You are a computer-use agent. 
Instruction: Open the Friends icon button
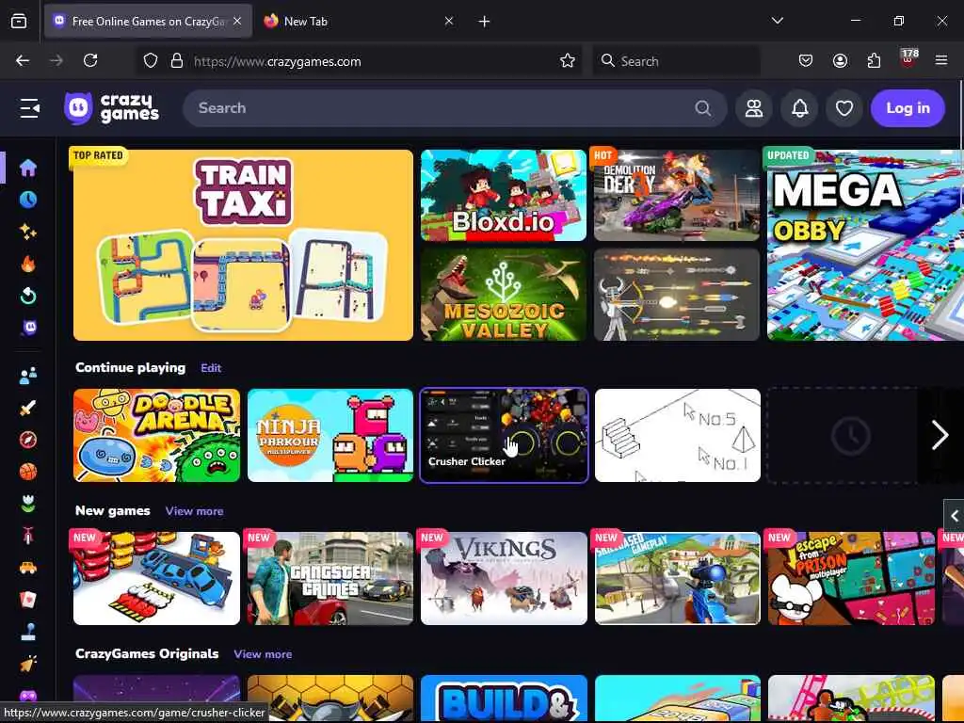[754, 108]
